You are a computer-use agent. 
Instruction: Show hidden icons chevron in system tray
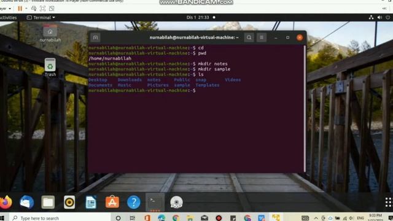coord(316,218)
